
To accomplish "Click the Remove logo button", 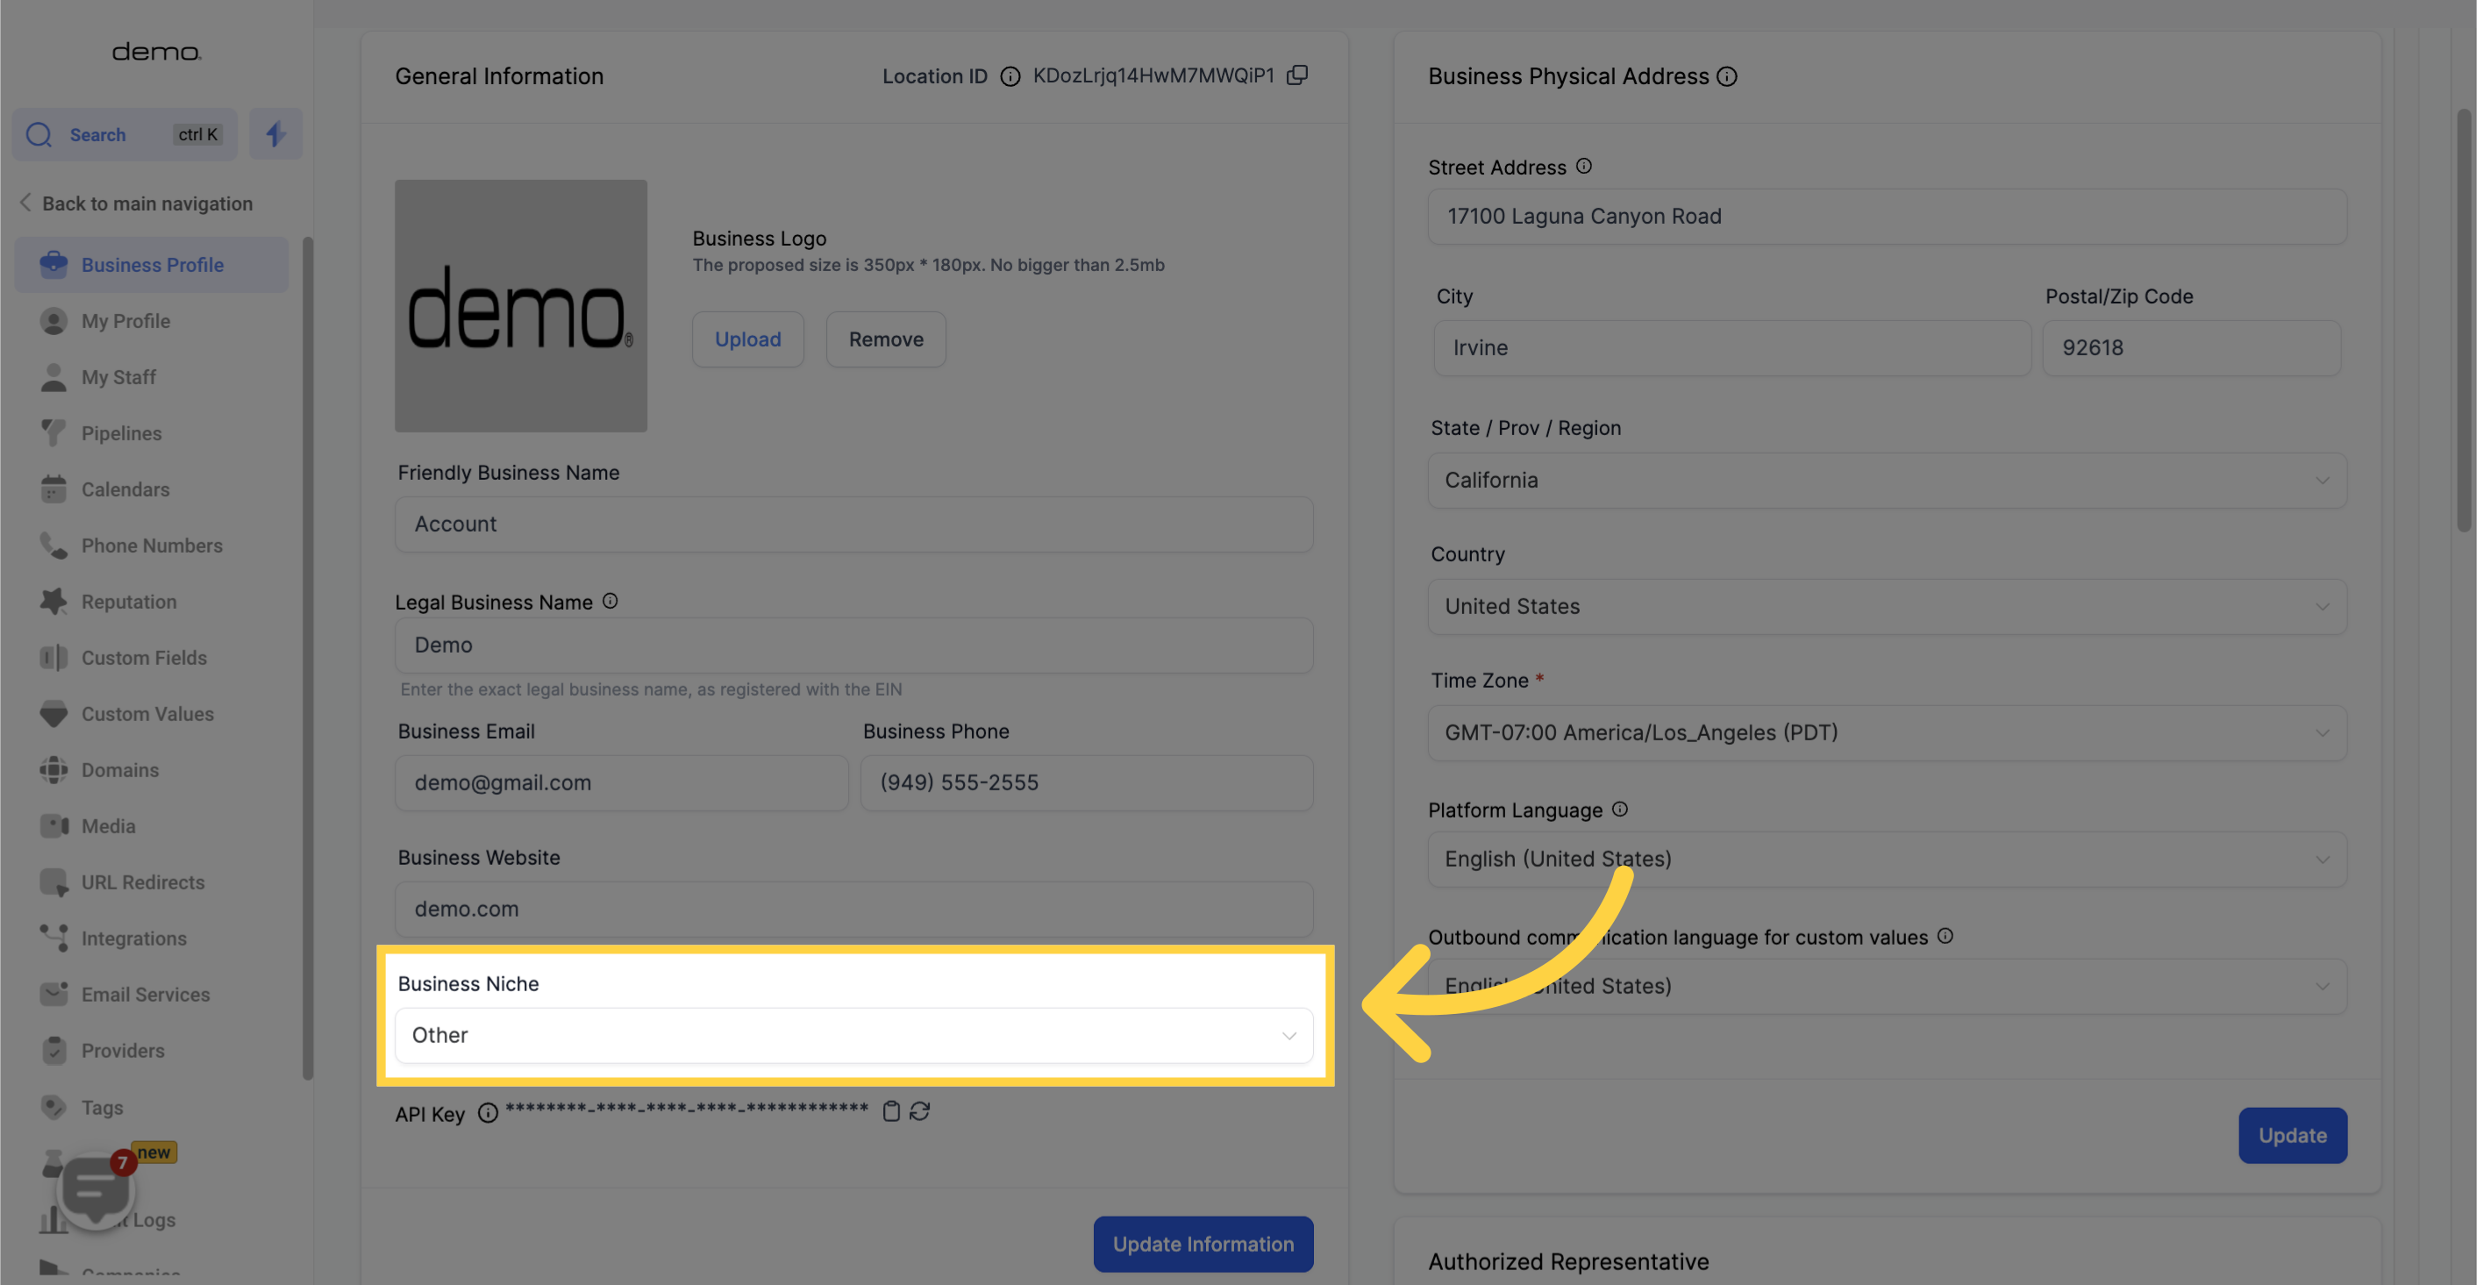I will (886, 339).
